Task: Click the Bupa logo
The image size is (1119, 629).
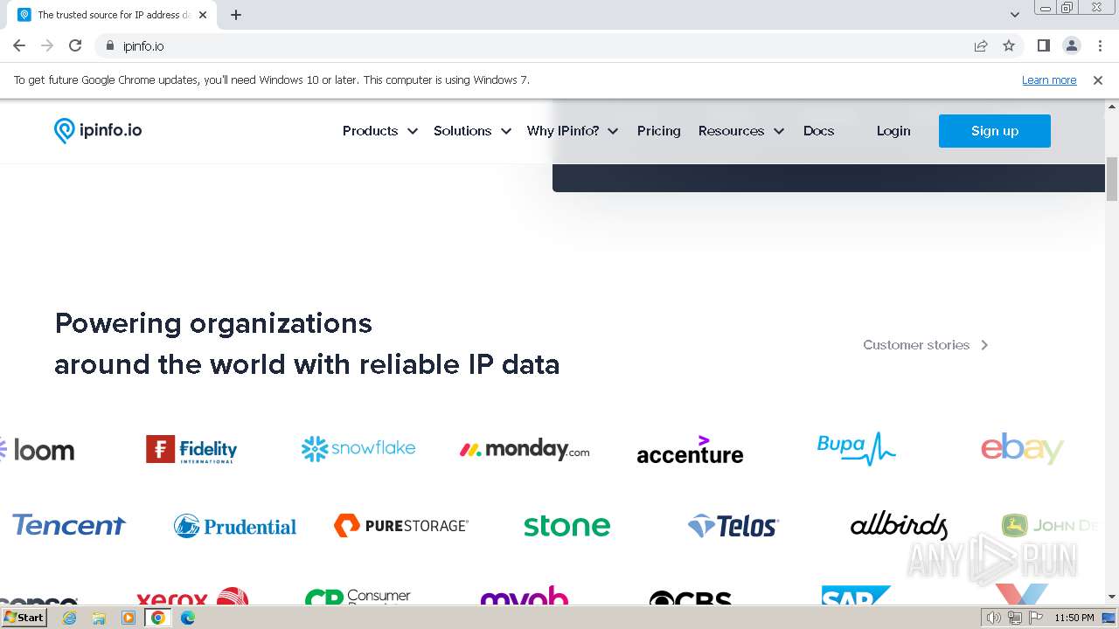Action: click(x=856, y=448)
